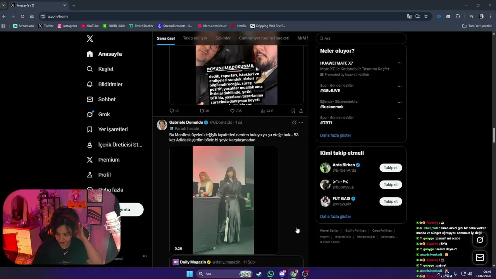Open Daily Magazin quoted post
Screen dimensions: 496x279
click(x=236, y=262)
